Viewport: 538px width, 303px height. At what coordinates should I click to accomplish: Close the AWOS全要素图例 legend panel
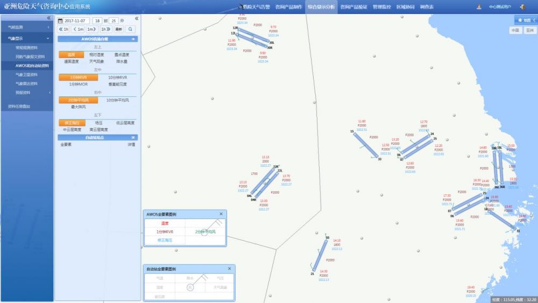(x=221, y=214)
